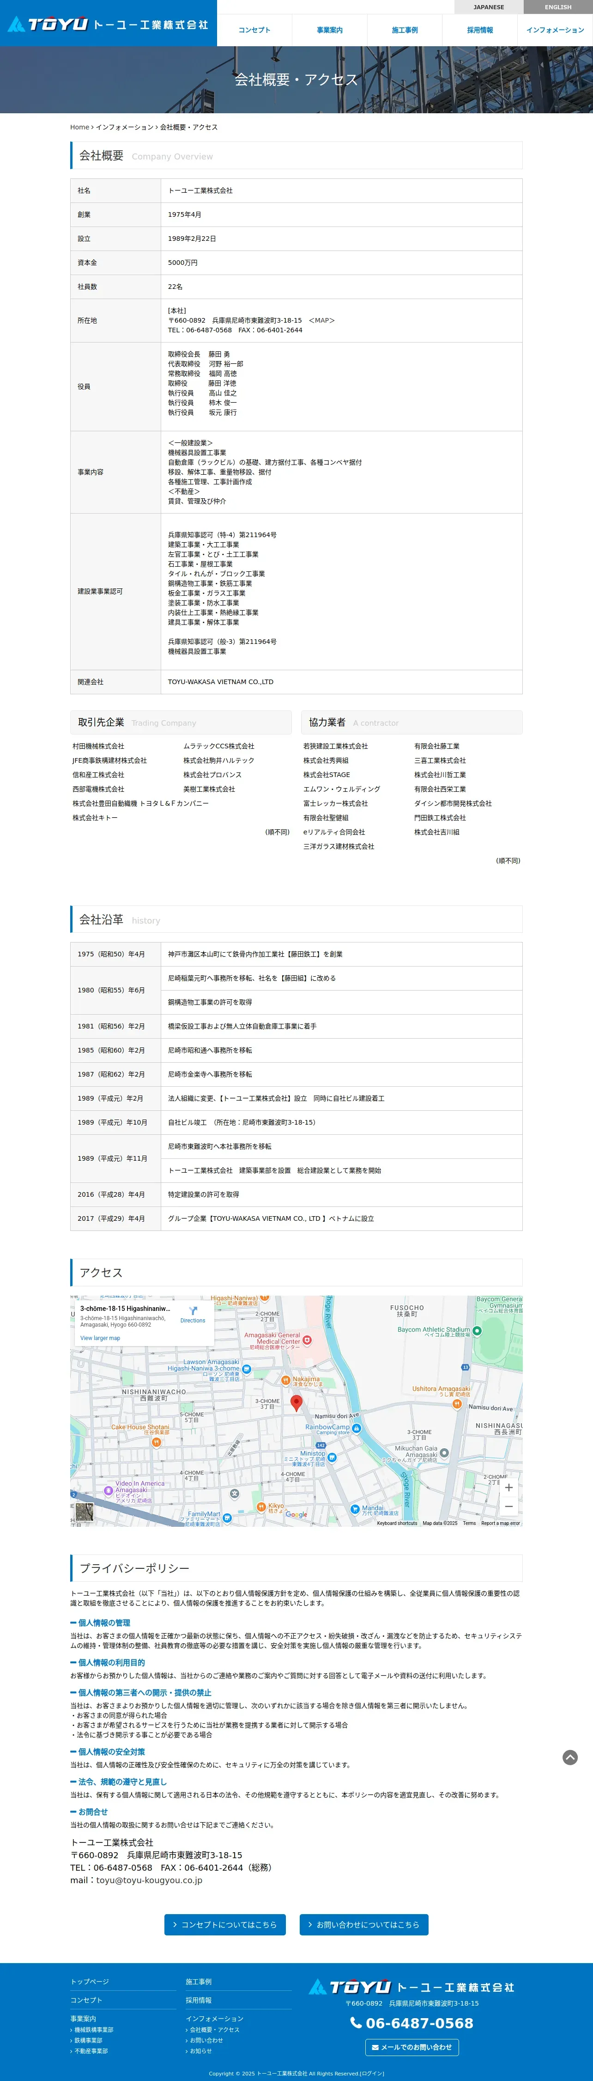Click the インフォメーション breadcrumb link
The image size is (593, 2081).
124,128
